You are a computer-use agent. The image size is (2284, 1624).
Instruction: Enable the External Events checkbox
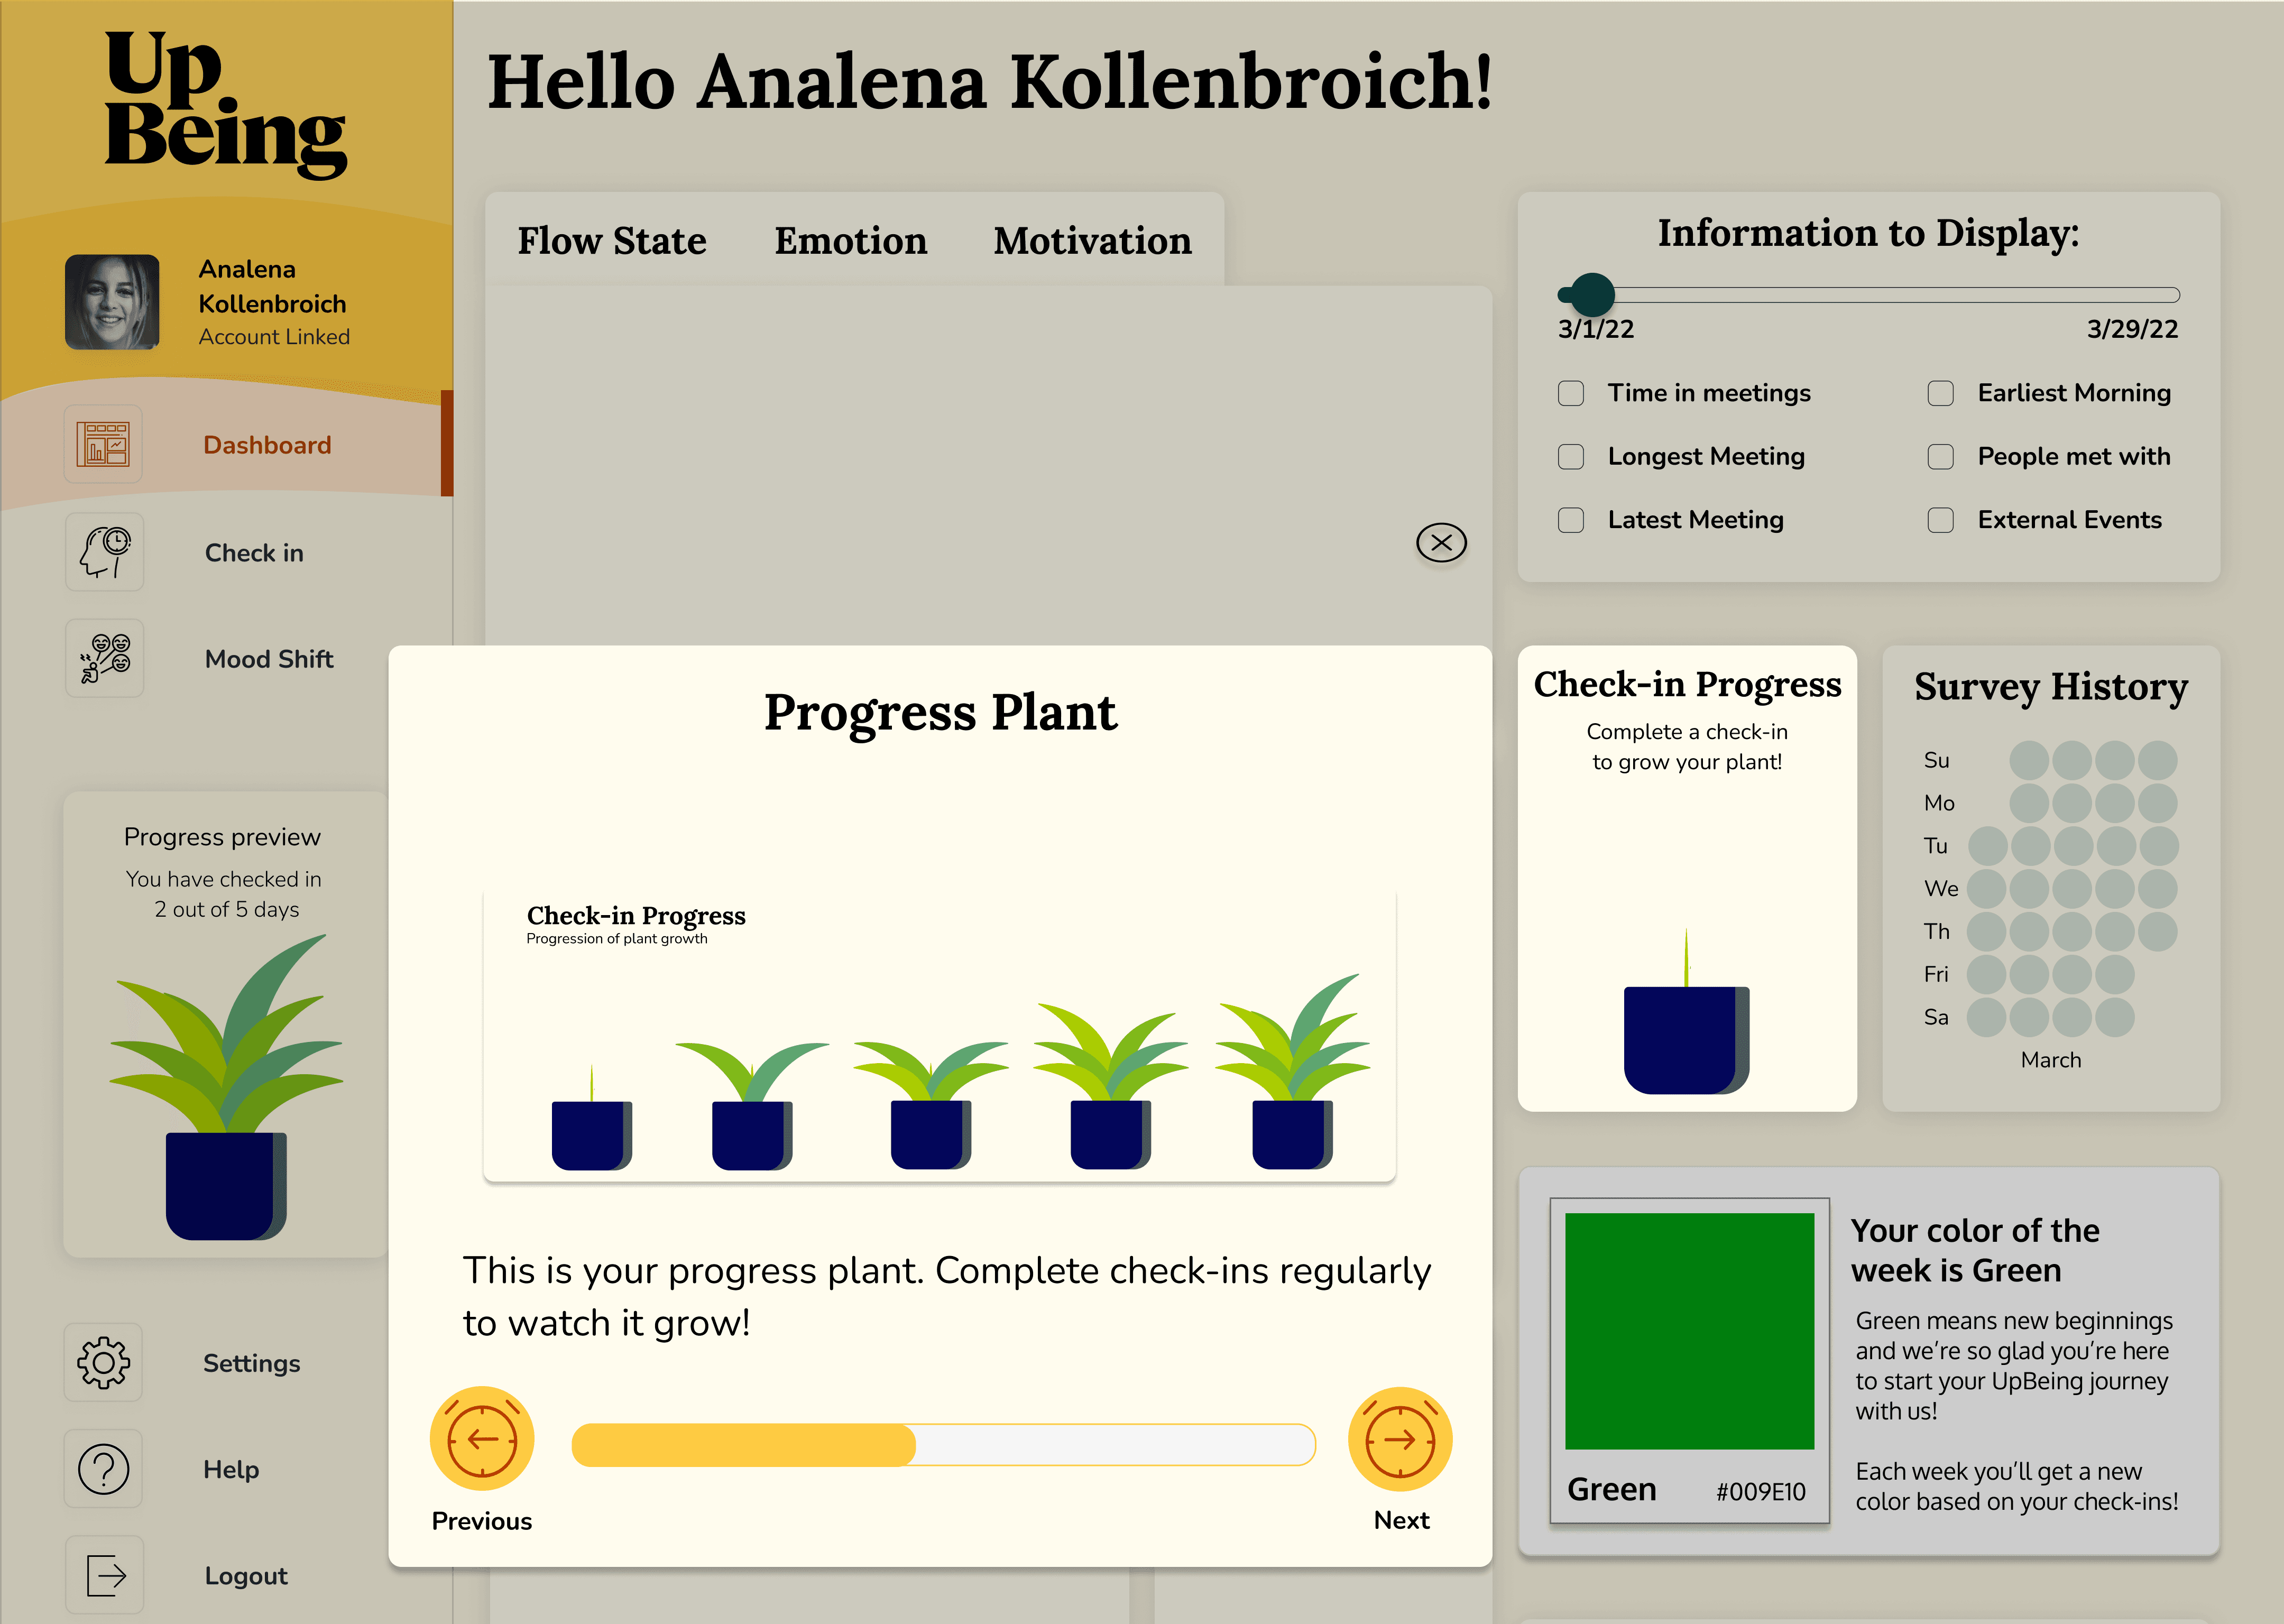click(1940, 520)
